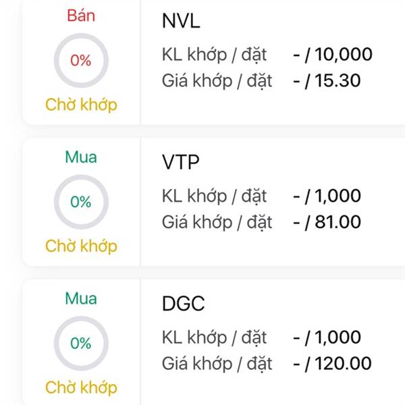Image resolution: width=405 pixels, height=405 pixels.
Task: Click NVL KL khớp / đặt label
Action: point(214,55)
